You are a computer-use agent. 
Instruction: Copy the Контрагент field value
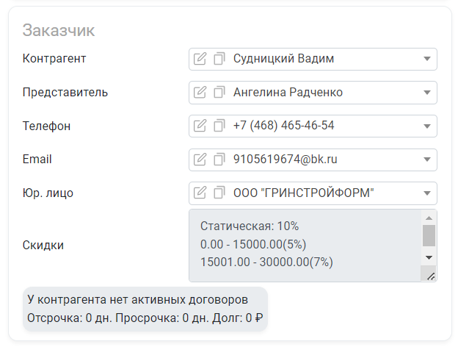coord(219,59)
